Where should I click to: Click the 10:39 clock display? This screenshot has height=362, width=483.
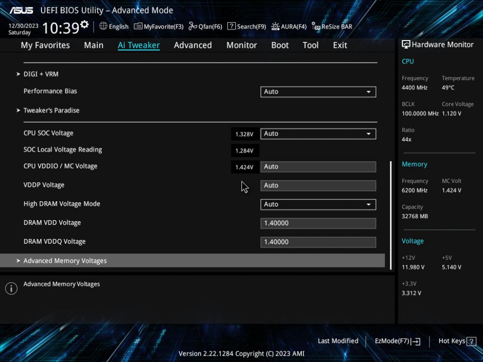pos(61,28)
